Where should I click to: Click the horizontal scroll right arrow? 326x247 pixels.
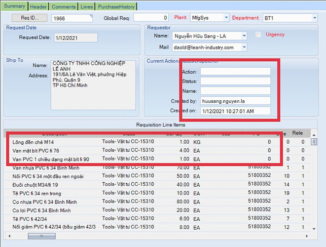point(307,236)
